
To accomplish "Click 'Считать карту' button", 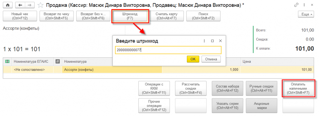I will [167, 16].
